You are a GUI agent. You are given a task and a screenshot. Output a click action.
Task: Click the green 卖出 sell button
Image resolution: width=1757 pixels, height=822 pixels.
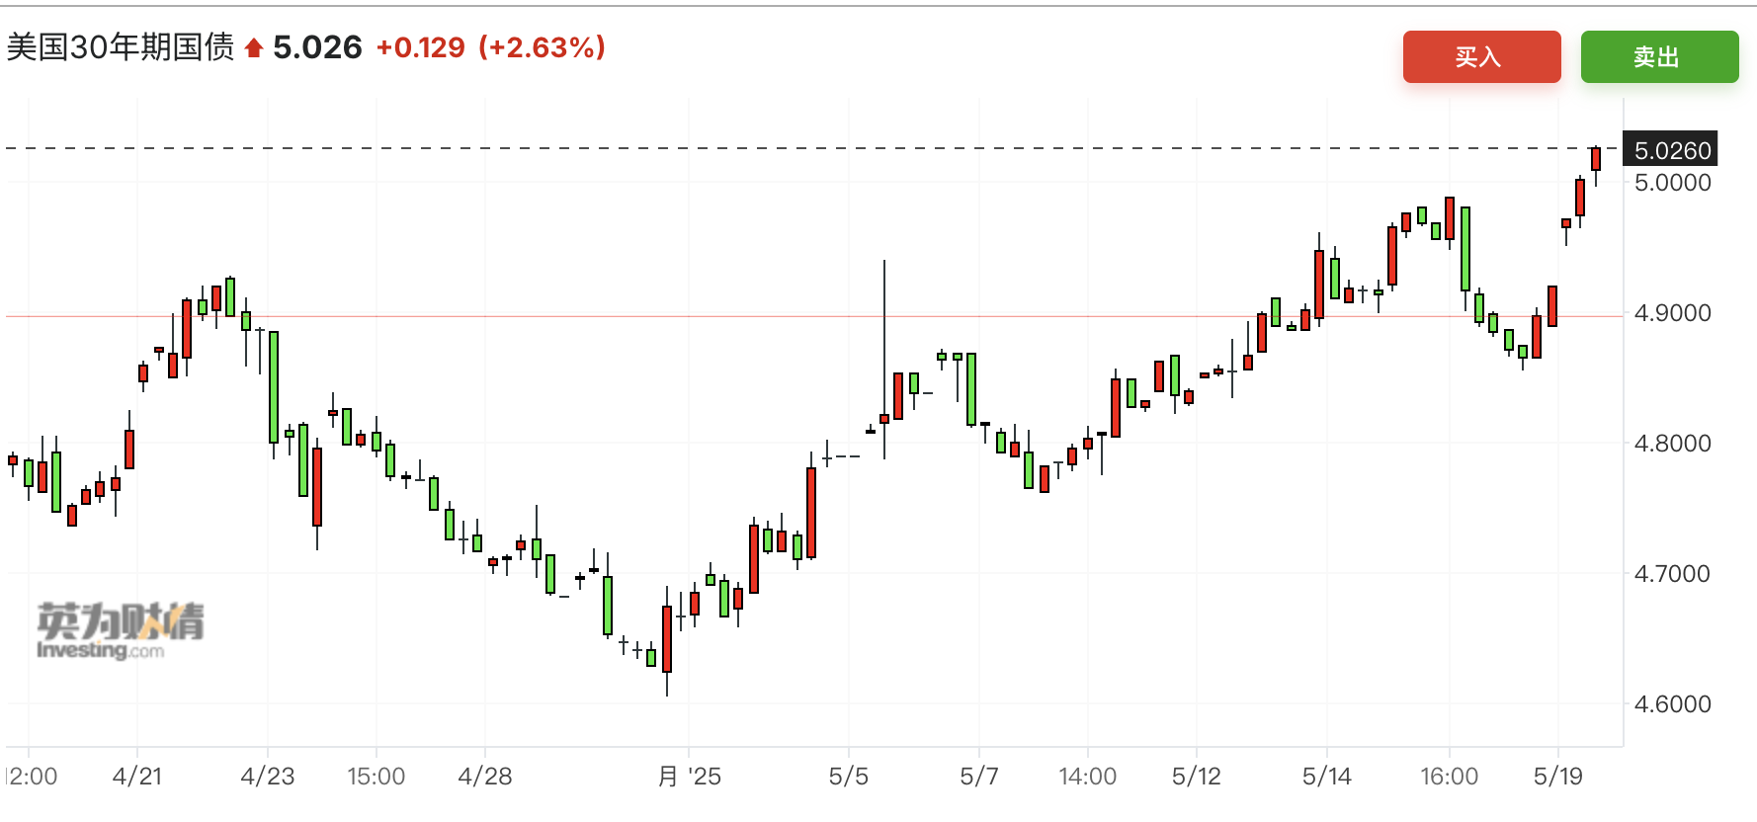(x=1659, y=57)
